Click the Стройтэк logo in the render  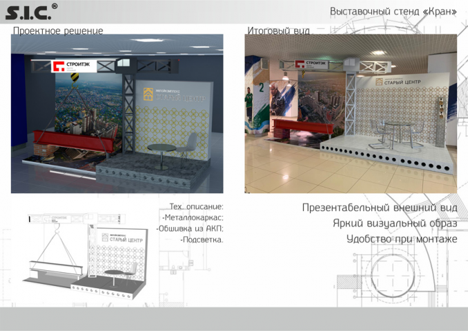point(74,66)
